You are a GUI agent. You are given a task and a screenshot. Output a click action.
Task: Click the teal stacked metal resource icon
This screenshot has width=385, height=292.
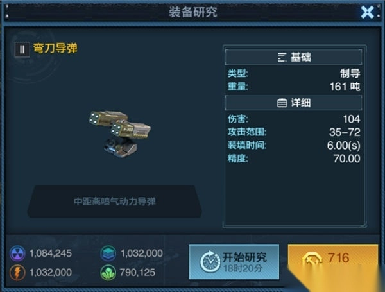108,253
